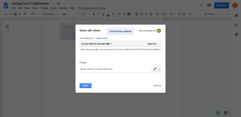Screen dimensions: 241x117
Task: Click the Print icon
Action: (x=15, y=14)
